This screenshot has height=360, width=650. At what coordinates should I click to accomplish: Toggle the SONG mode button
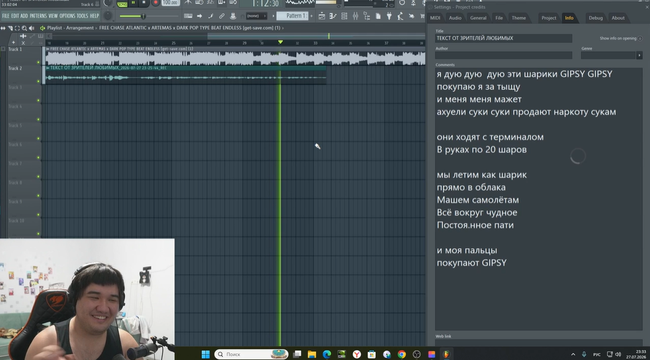123,4
